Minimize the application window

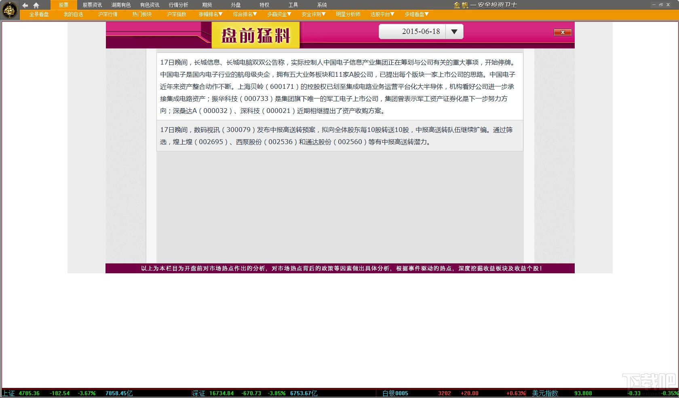(x=654, y=5)
